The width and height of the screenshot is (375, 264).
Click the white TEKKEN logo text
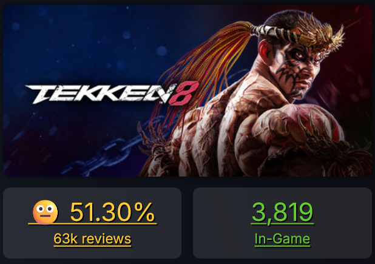click(x=98, y=94)
